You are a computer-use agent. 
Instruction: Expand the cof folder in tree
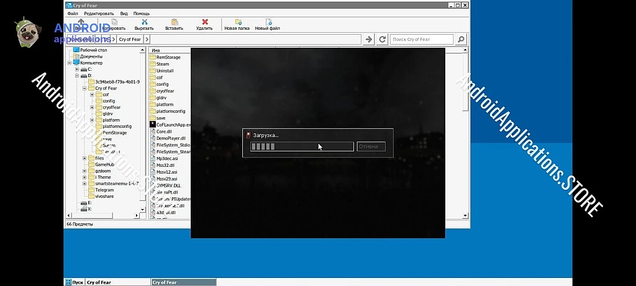point(92,95)
